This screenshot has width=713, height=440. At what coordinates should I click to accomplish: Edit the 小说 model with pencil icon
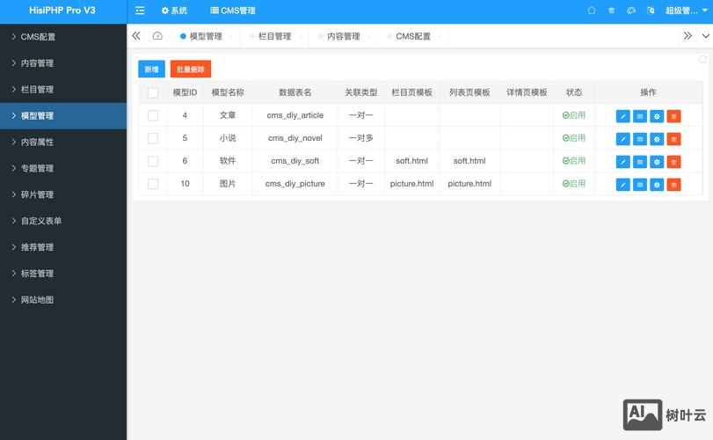623,139
